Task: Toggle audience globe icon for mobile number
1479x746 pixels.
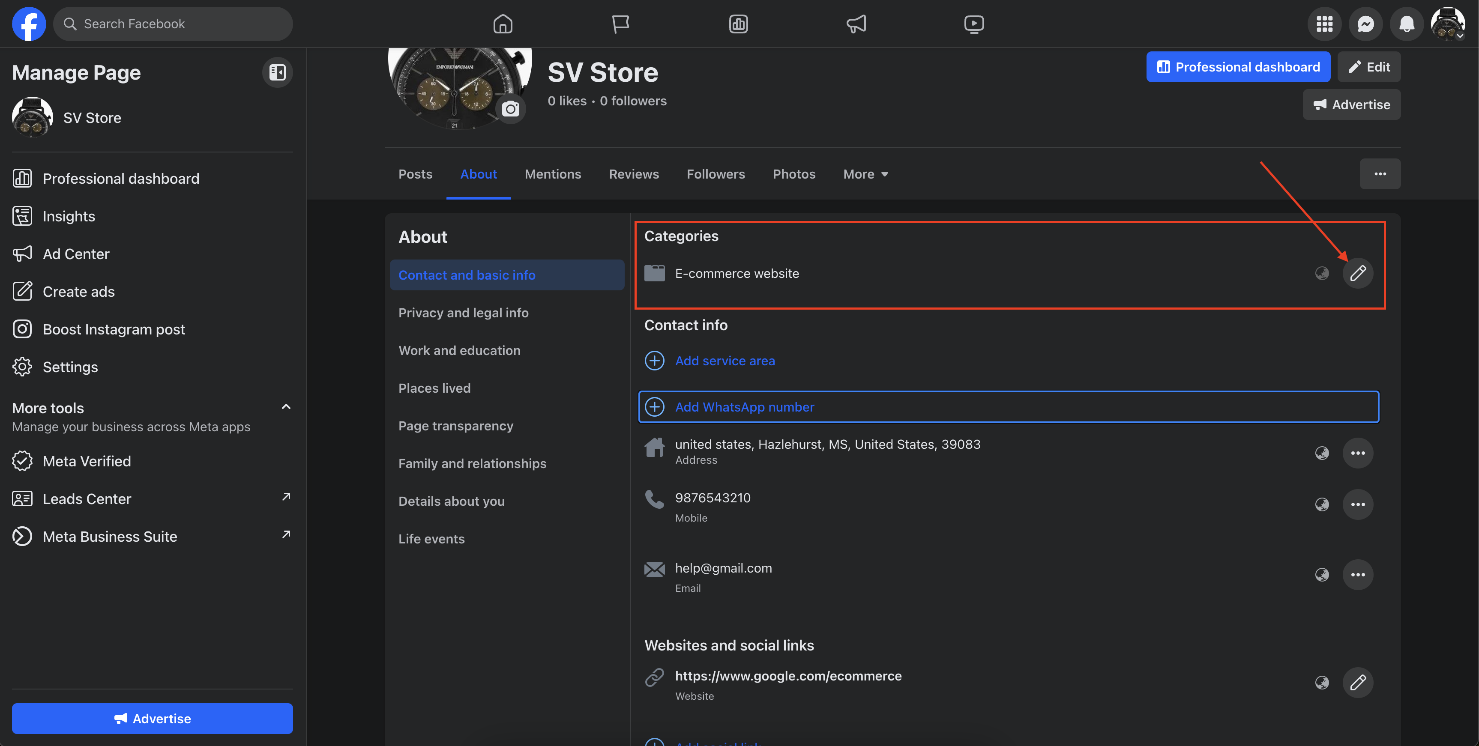Action: pos(1322,504)
